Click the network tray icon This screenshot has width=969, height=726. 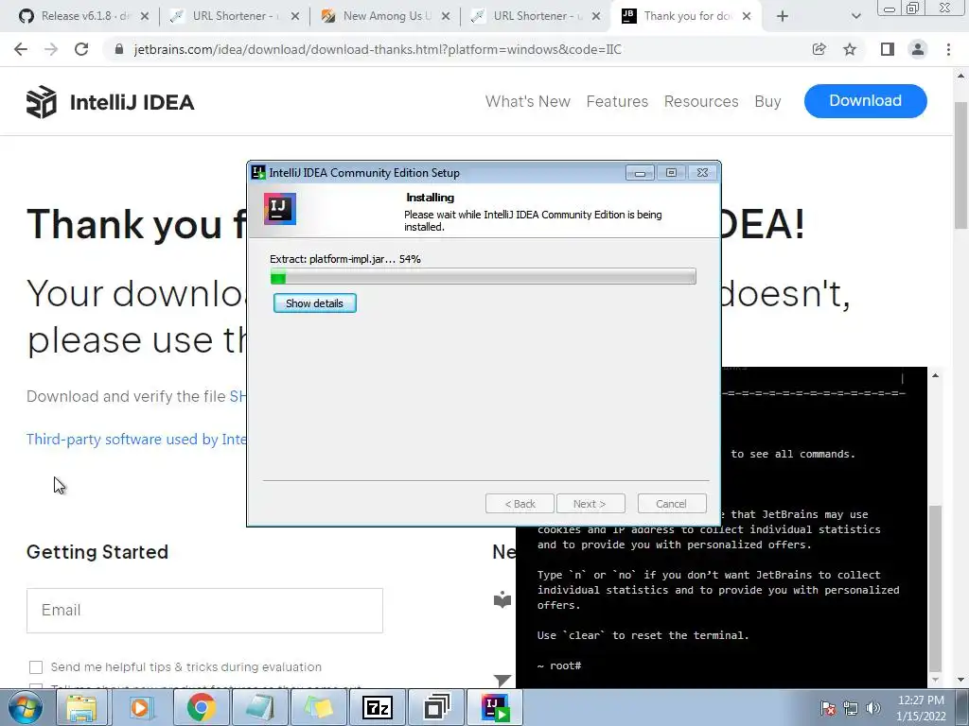click(851, 708)
